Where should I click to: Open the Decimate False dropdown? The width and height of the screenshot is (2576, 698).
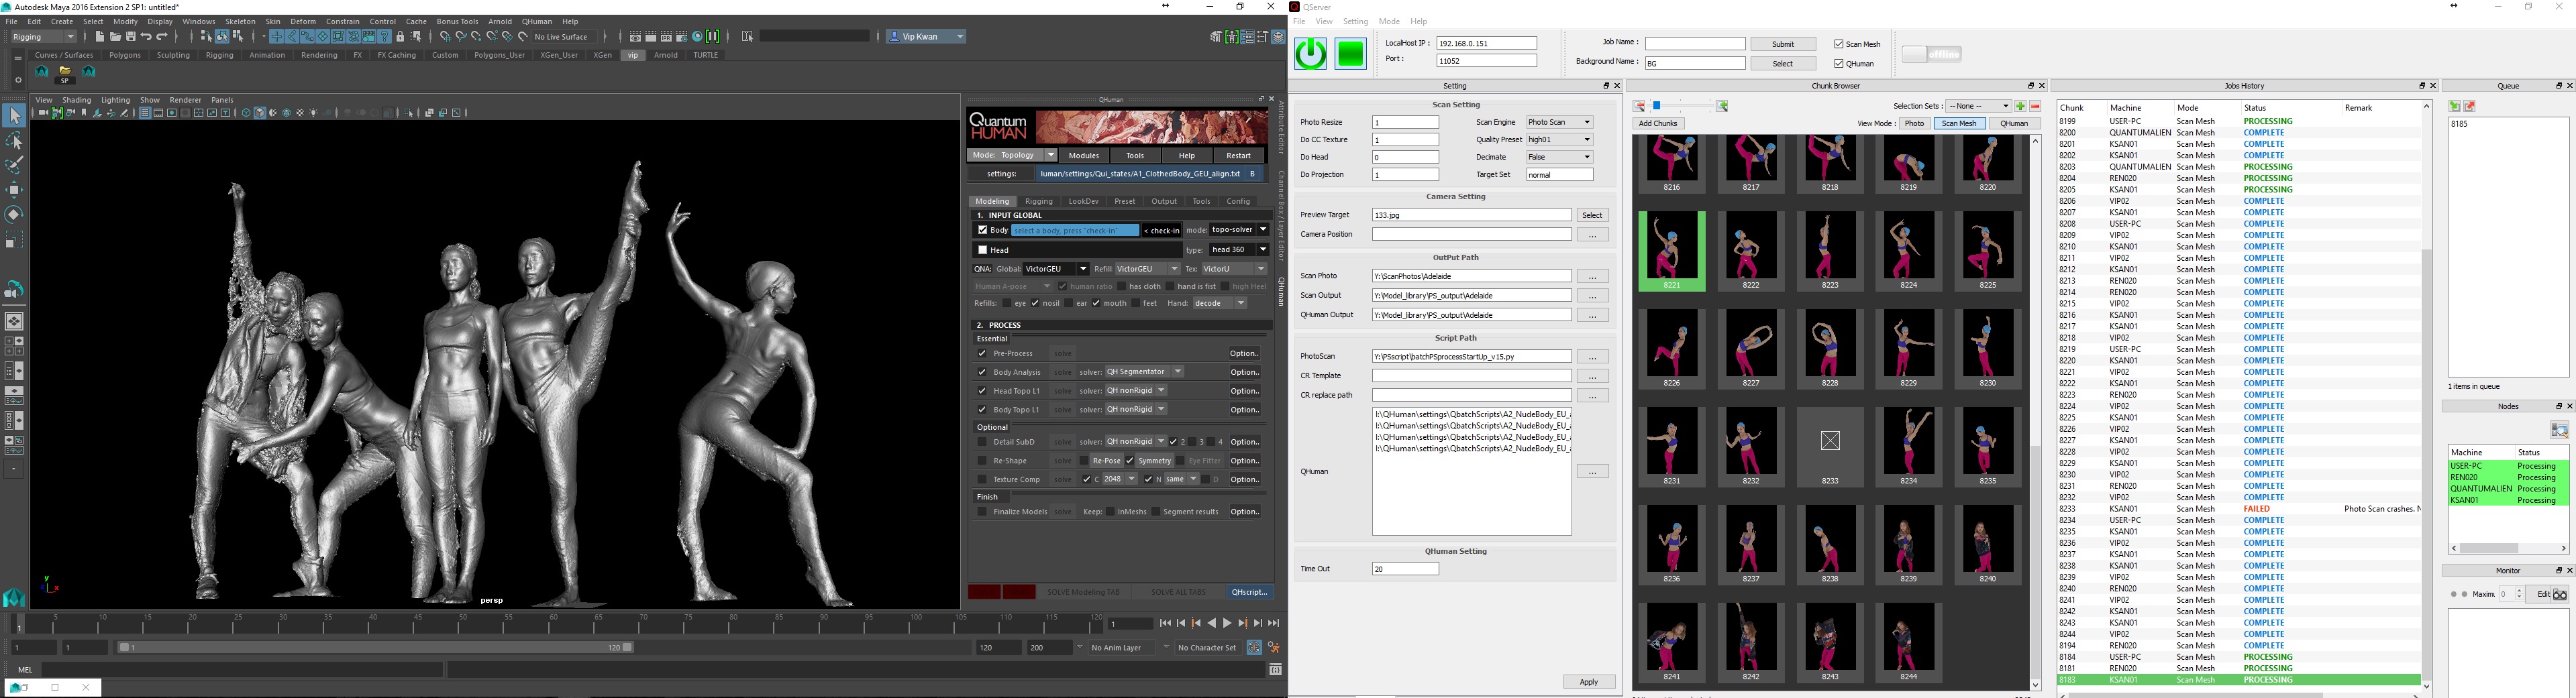coord(1559,158)
